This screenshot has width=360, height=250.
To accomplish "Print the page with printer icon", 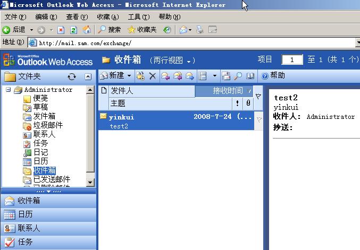I will coord(200,30).
